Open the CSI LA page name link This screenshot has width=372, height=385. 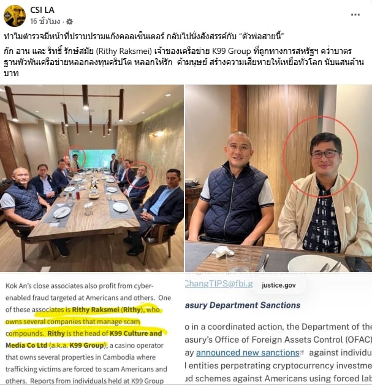pos(42,10)
